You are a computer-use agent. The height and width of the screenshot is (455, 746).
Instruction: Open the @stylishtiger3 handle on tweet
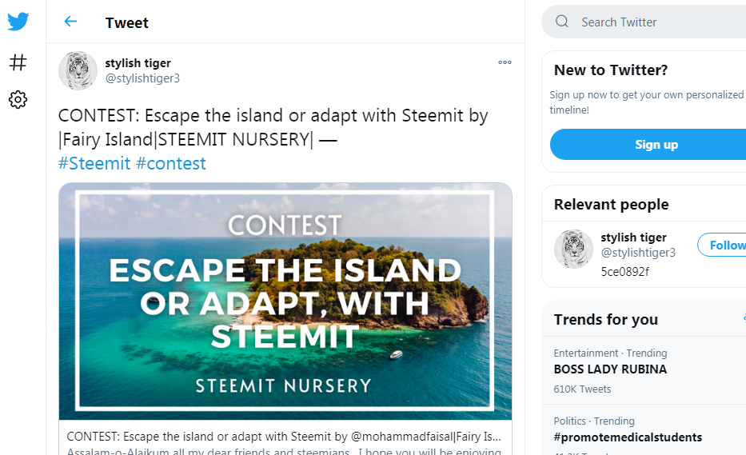tap(142, 78)
